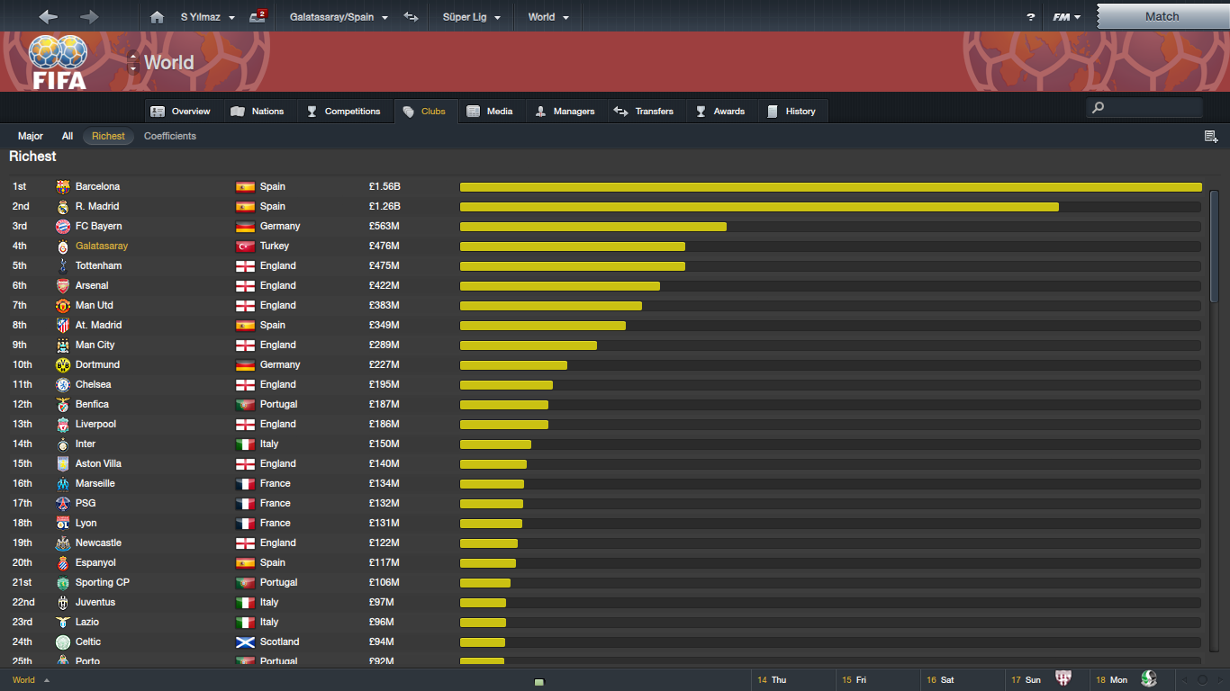Open the Barcelona club link
This screenshot has height=691, width=1230.
point(97,187)
